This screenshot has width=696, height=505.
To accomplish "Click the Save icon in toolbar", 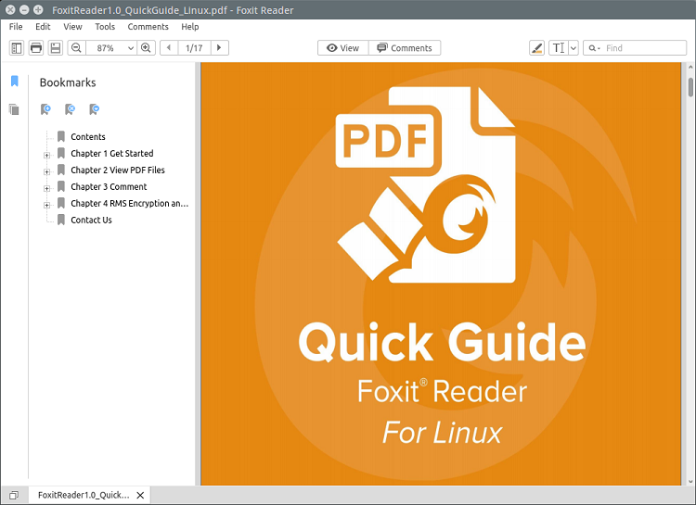I will point(56,47).
